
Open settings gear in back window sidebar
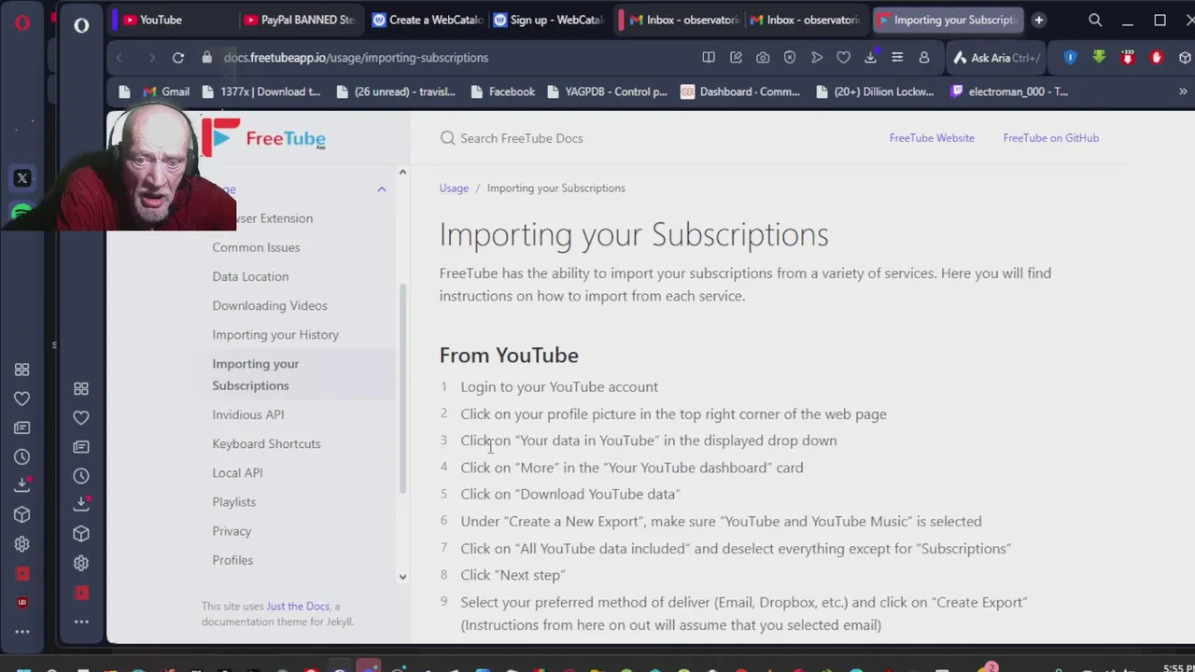[22, 544]
